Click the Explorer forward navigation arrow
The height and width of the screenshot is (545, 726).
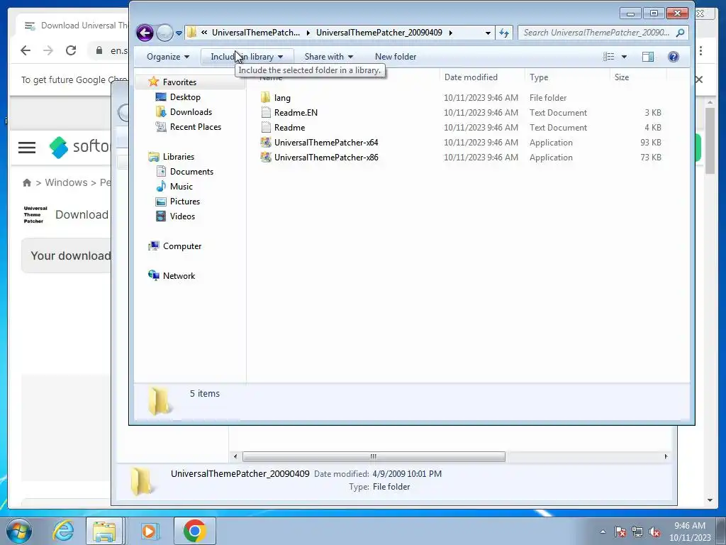click(x=164, y=33)
